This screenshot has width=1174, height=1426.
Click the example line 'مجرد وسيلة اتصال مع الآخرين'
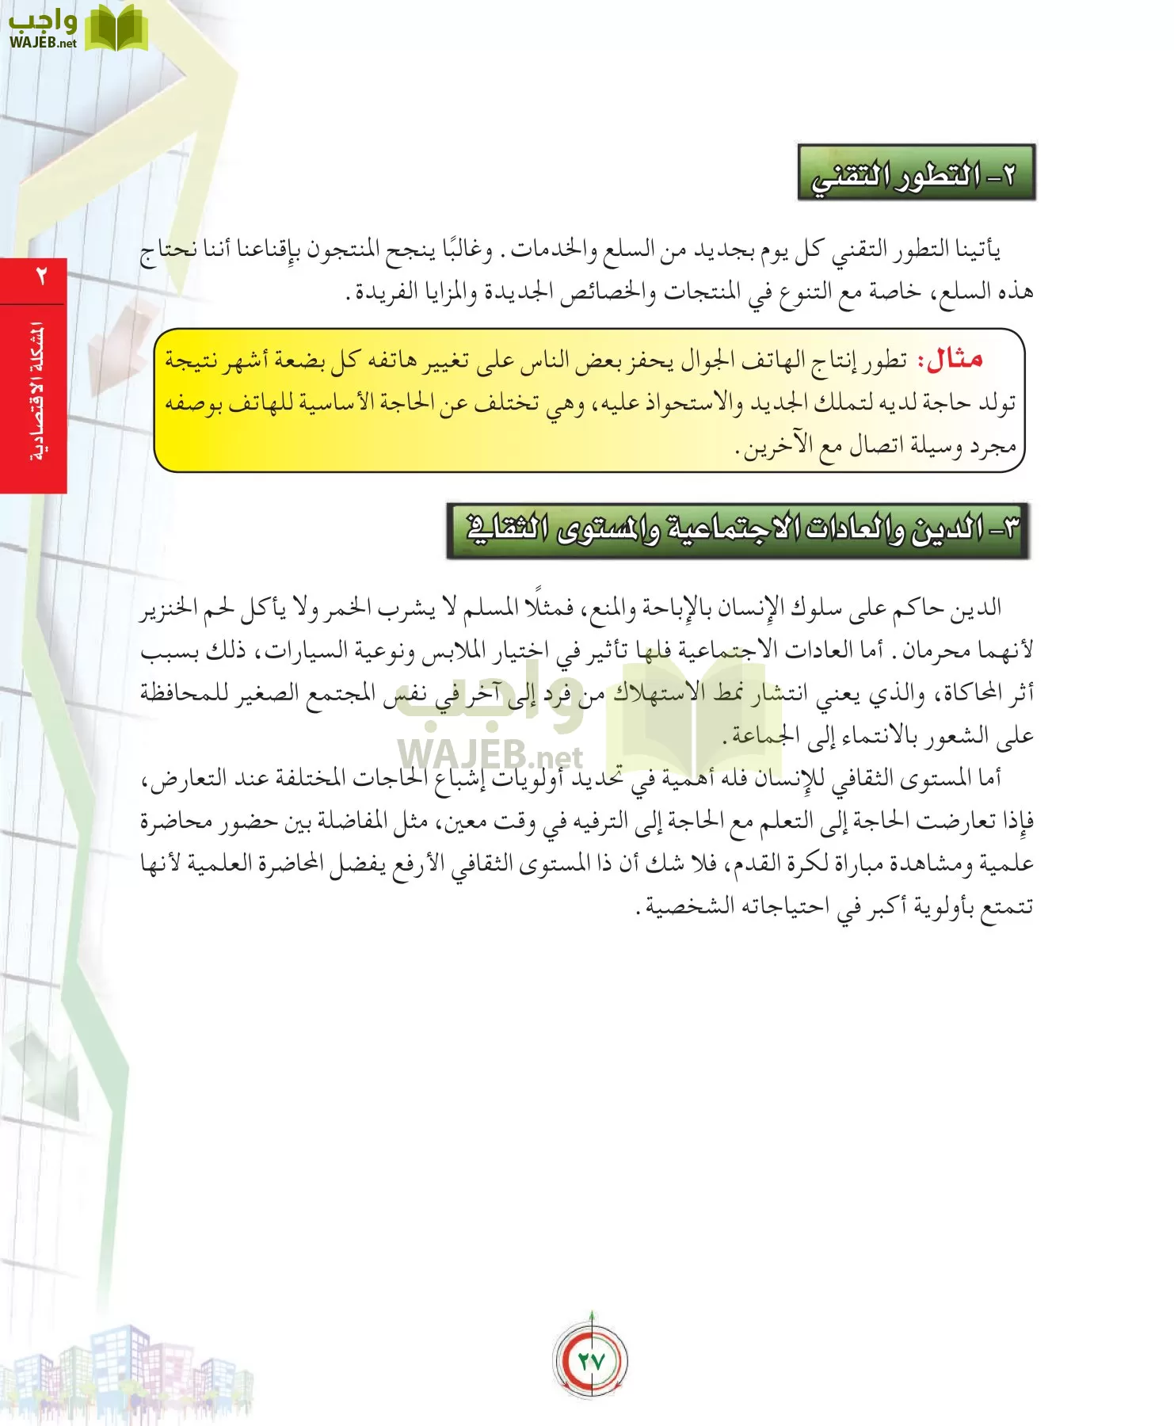(876, 446)
